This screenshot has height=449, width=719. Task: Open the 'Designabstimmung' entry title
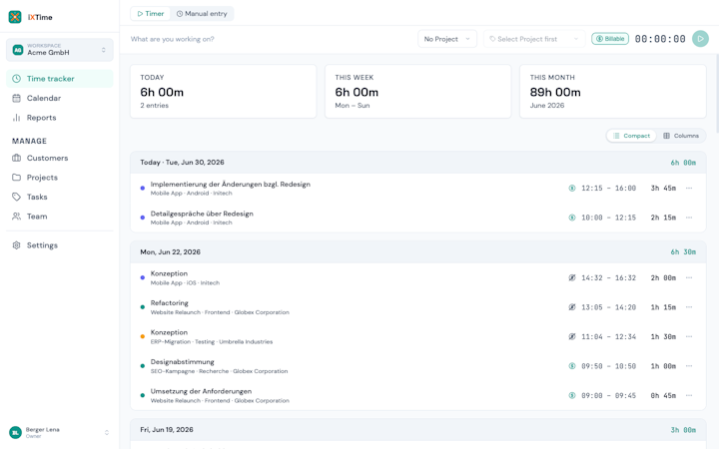pos(182,362)
